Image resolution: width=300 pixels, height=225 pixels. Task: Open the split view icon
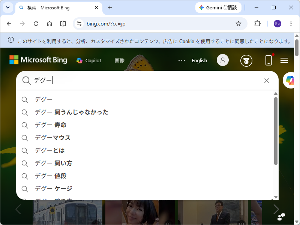(63, 24)
